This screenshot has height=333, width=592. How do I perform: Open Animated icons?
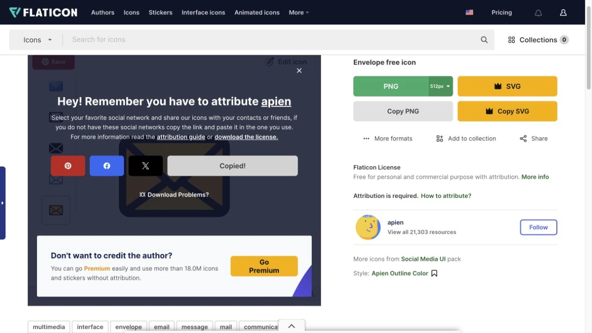coord(257,13)
